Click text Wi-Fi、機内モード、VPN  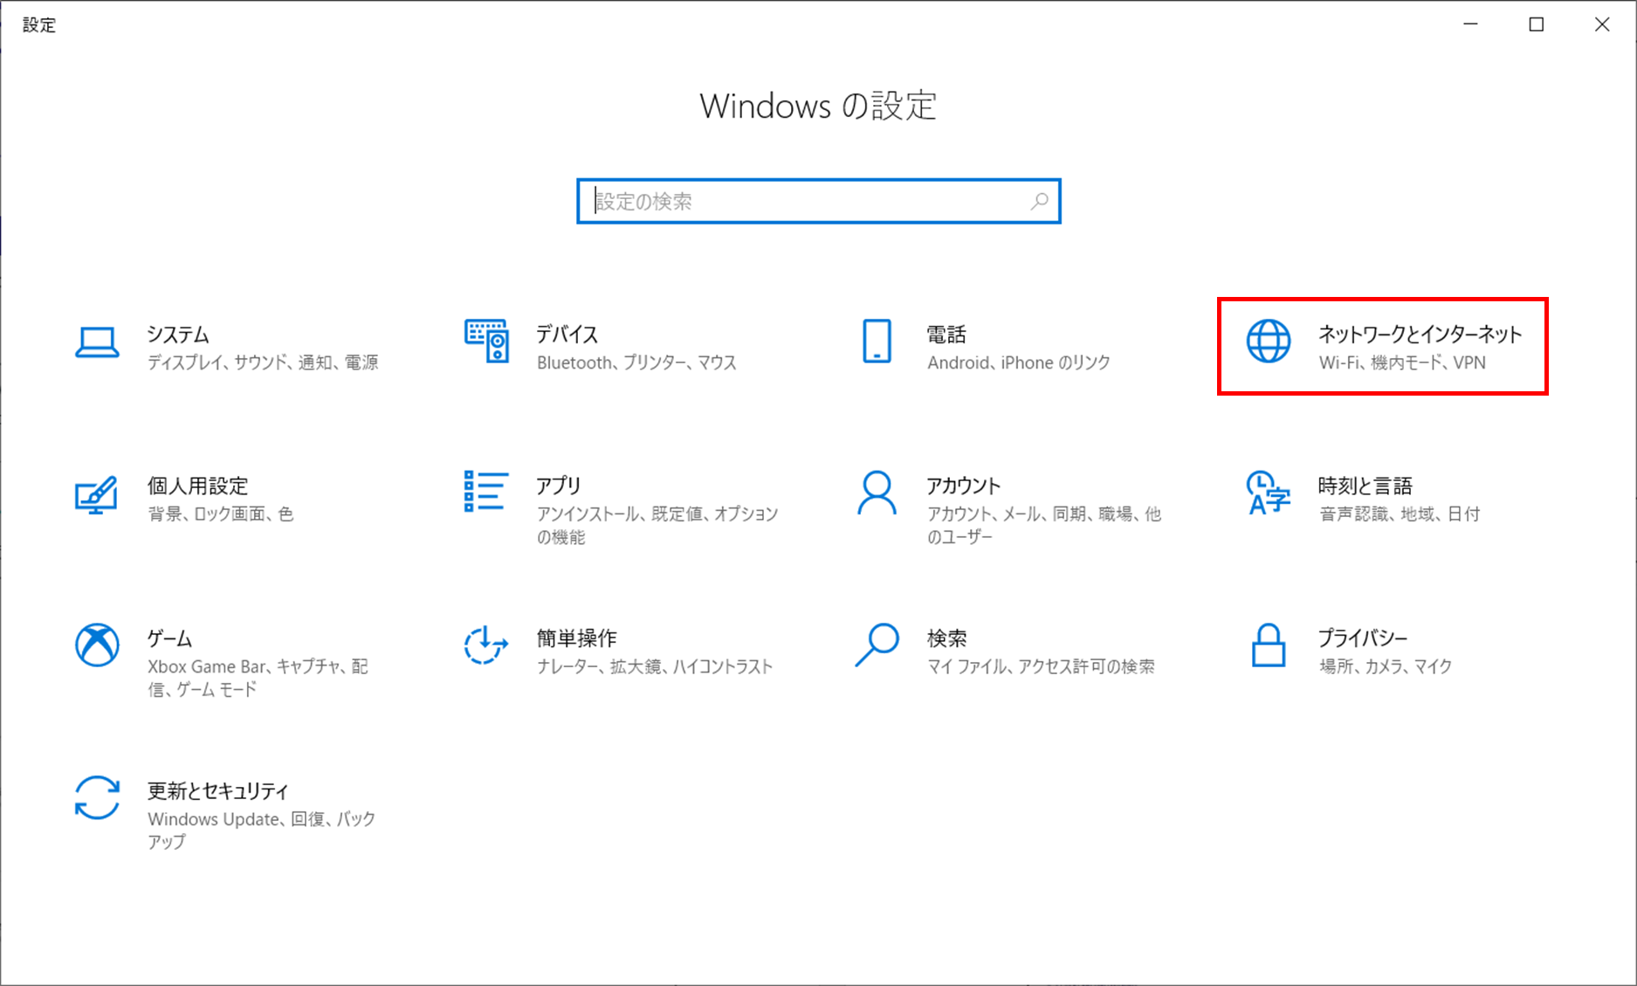point(1402,362)
